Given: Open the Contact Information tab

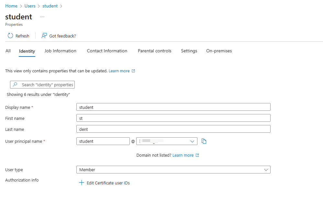Looking at the screenshot, I should (x=107, y=51).
